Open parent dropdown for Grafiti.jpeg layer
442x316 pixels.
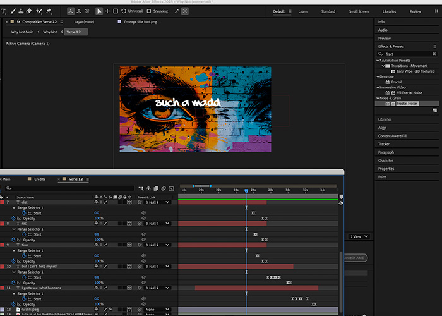pyautogui.click(x=157, y=309)
